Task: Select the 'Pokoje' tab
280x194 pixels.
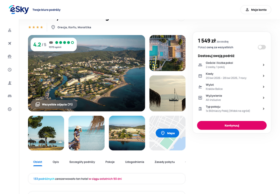Action: coord(110,162)
